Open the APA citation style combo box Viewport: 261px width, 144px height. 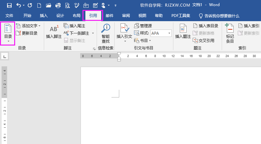coord(161,33)
